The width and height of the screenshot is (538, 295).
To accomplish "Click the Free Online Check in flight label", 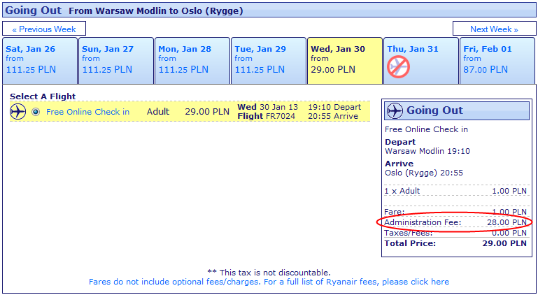I will (x=87, y=112).
